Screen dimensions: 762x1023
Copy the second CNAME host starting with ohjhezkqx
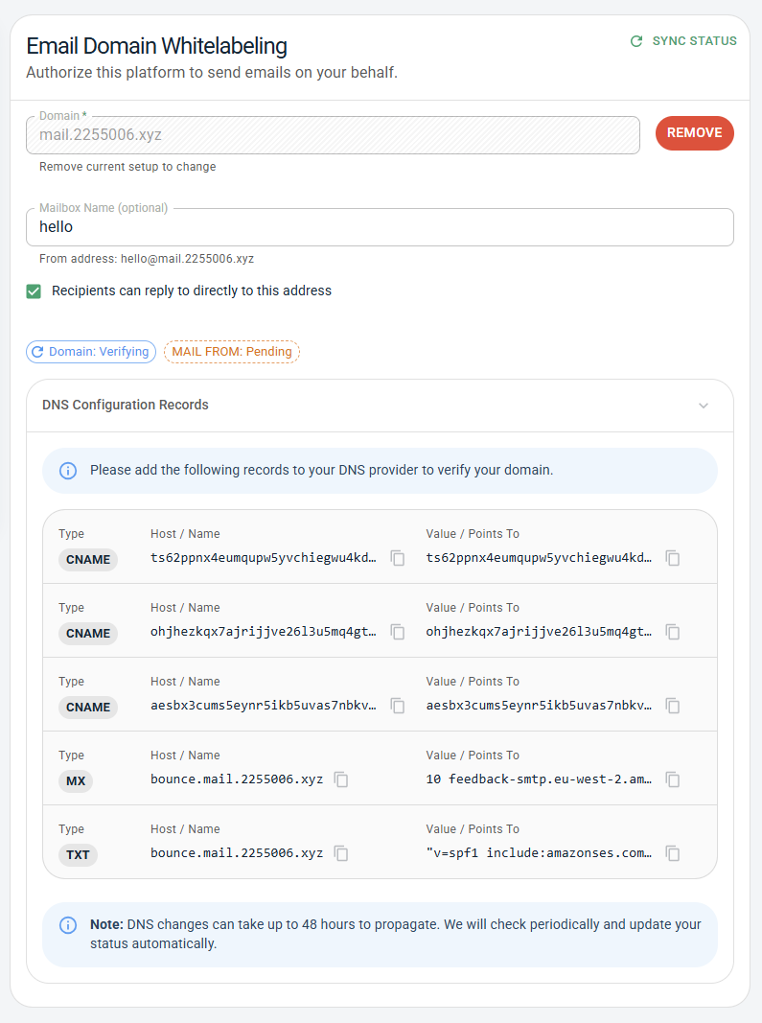[x=398, y=632]
